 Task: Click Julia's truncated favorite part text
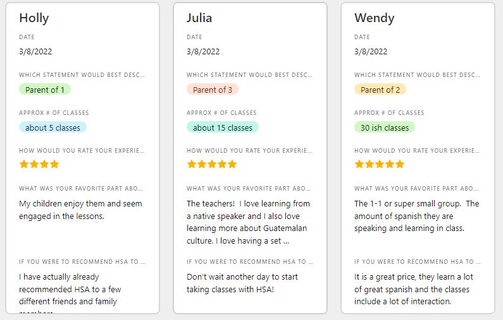point(248,222)
